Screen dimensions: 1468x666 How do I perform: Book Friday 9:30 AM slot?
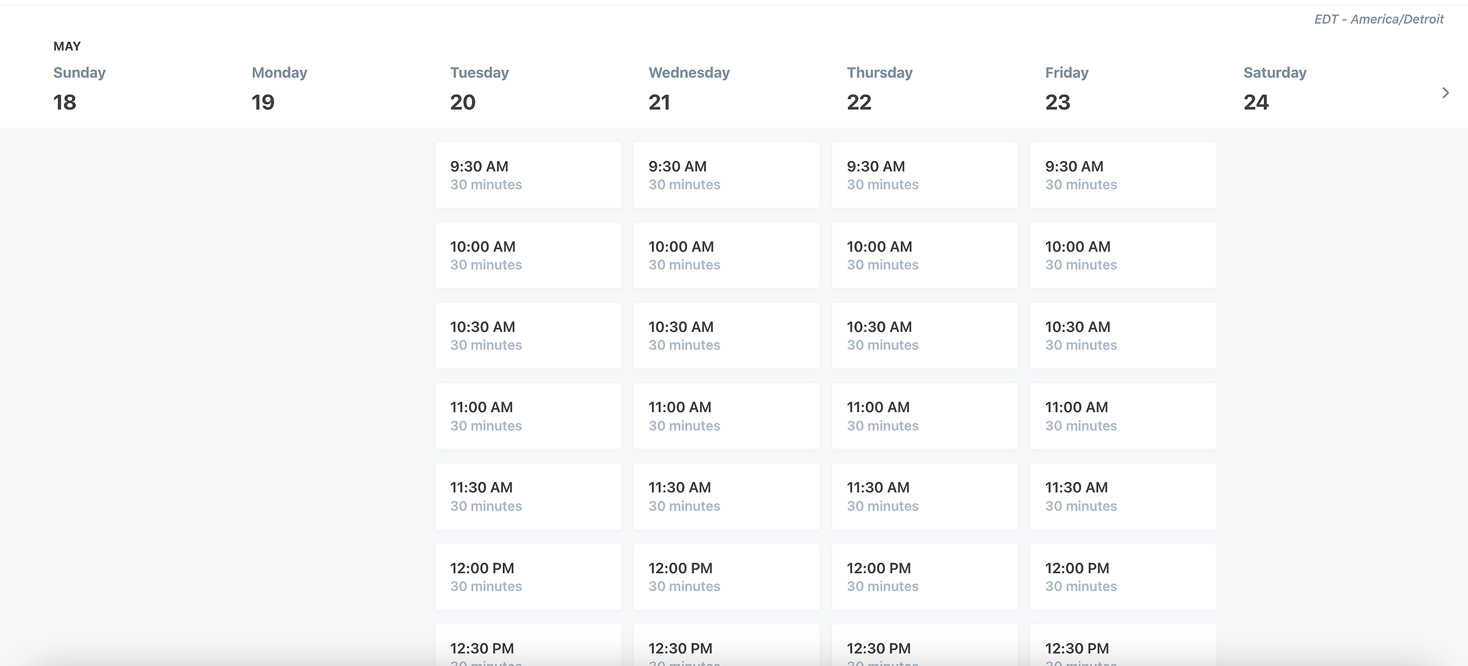pos(1123,175)
